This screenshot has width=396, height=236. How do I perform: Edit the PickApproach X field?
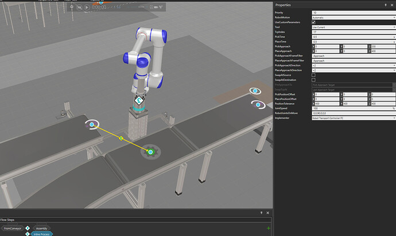point(327,46)
